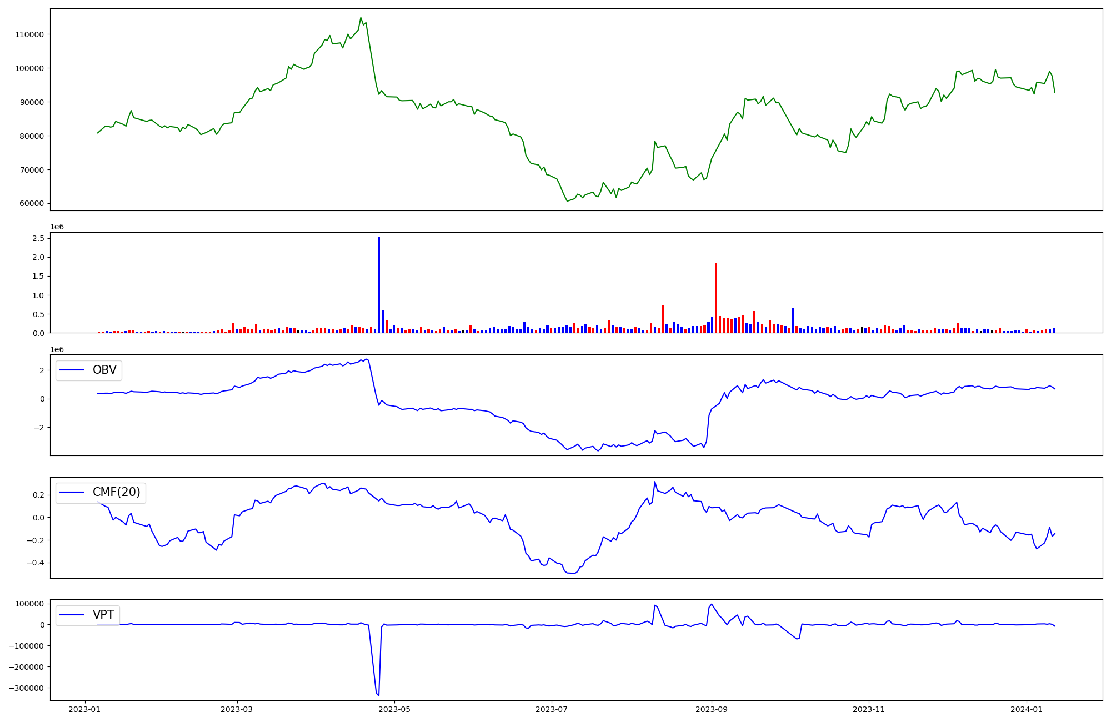Click the CMF(20) legend label
Viewport: 1111px width, 722px height.
[x=116, y=492]
